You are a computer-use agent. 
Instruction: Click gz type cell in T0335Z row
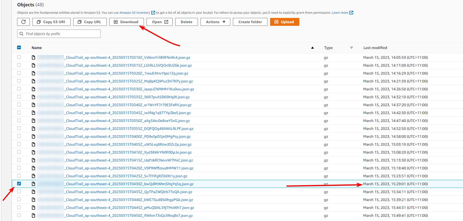click(x=326, y=97)
